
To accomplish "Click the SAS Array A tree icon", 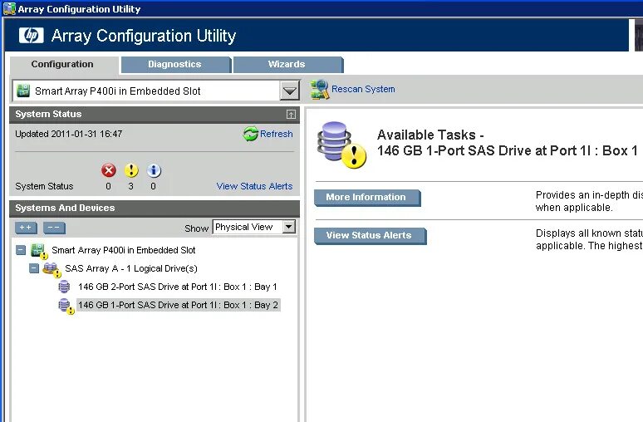I will click(52, 269).
